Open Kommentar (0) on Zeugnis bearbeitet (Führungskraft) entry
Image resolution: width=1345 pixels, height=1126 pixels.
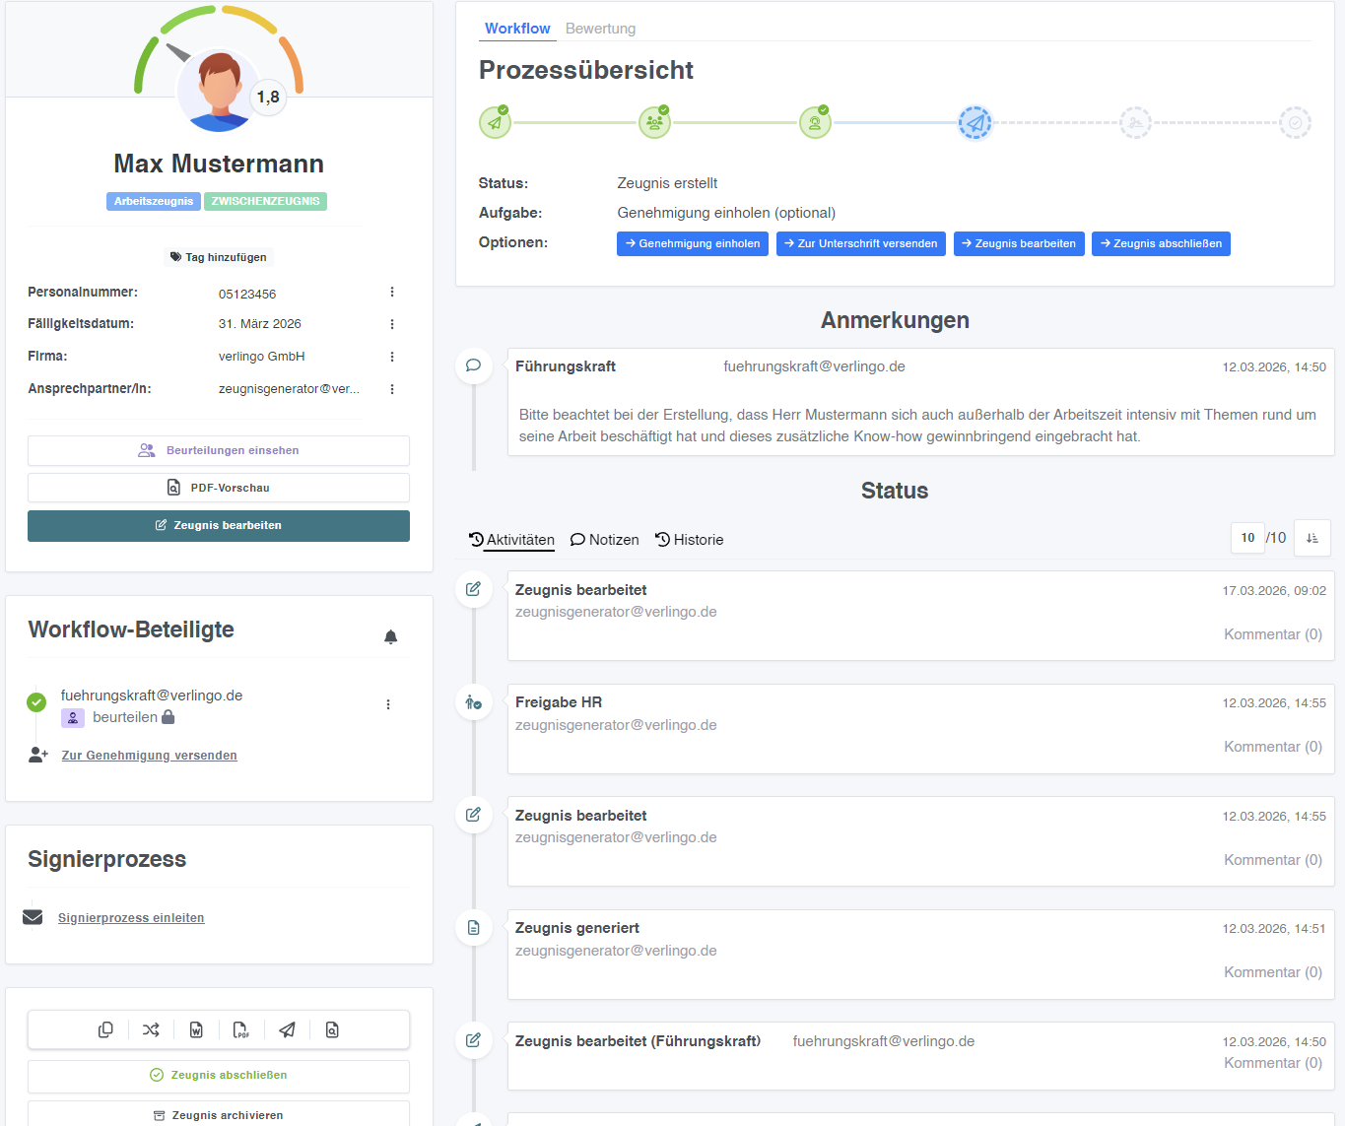pyautogui.click(x=1273, y=1063)
